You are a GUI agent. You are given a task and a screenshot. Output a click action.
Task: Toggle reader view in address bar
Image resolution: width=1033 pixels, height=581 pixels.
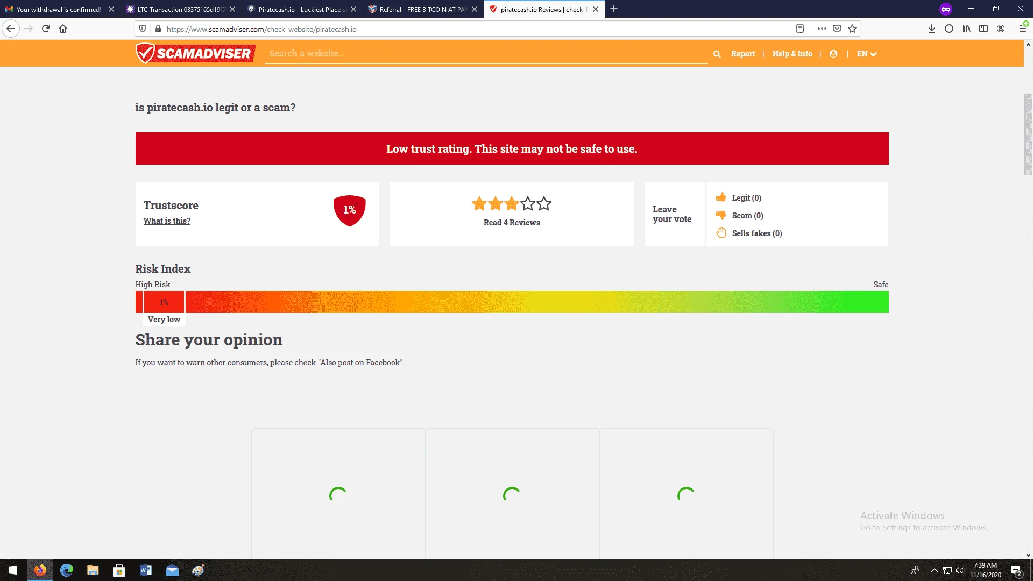click(x=800, y=29)
